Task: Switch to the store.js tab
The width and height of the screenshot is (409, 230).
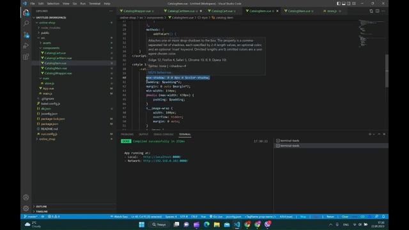Action: [x=332, y=11]
